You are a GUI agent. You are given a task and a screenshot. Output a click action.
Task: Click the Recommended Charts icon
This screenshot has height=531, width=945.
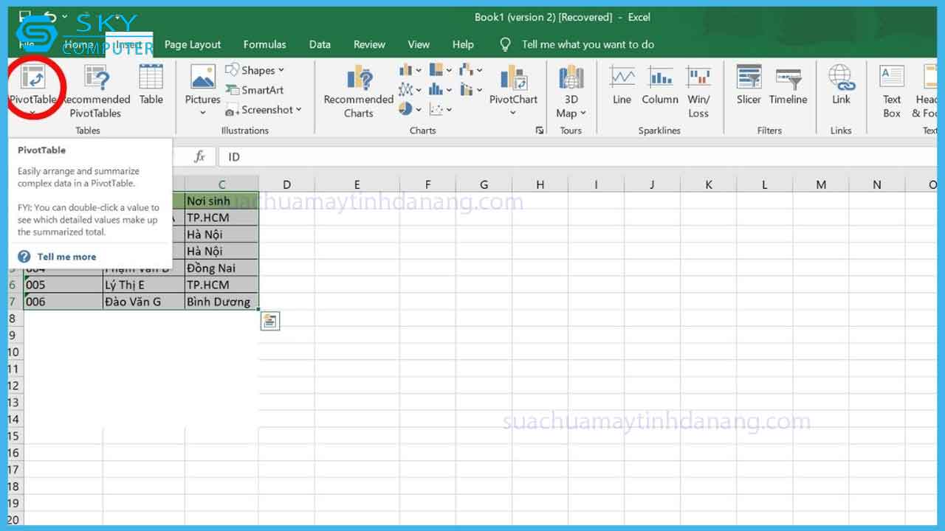[359, 78]
